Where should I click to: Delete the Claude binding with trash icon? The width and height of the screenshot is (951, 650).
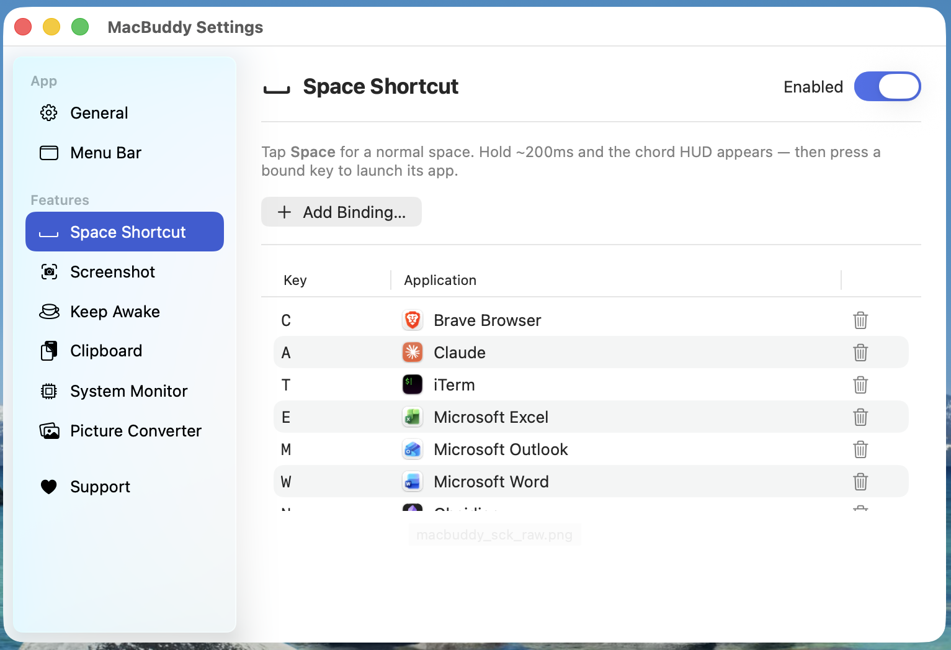click(x=860, y=353)
